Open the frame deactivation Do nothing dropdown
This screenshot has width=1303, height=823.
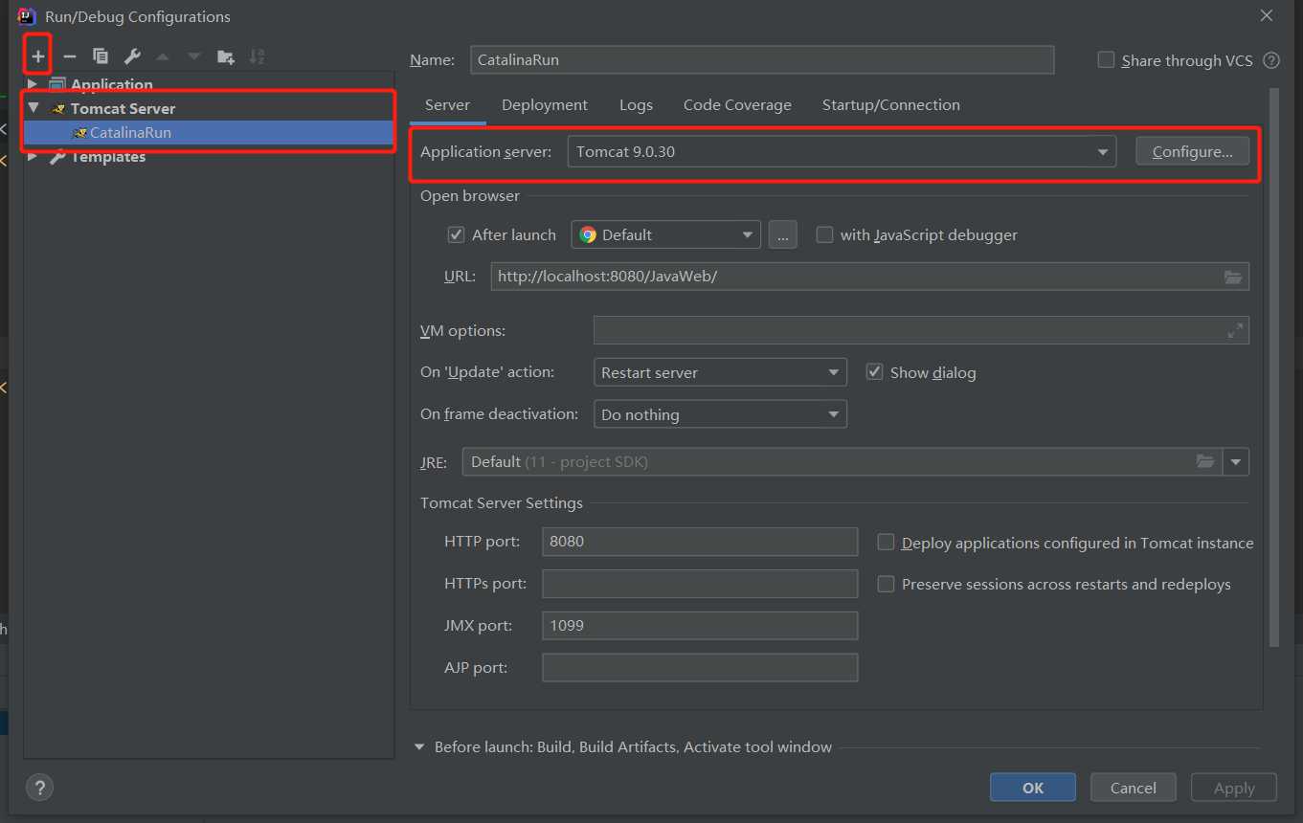pos(720,414)
